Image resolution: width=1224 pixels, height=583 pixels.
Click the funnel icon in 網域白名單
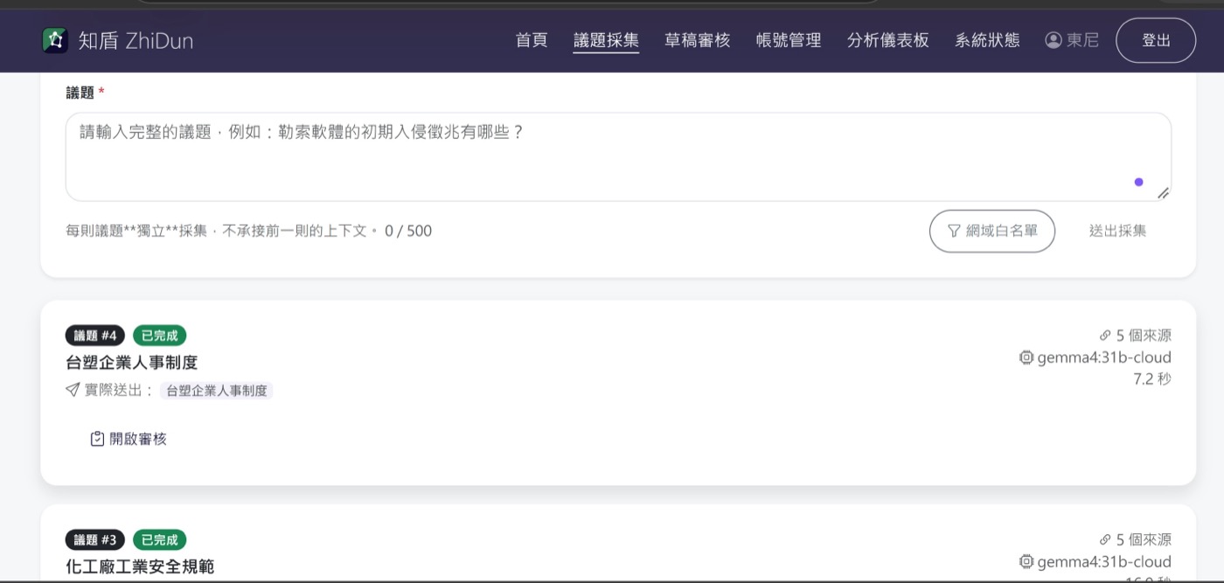tap(954, 231)
